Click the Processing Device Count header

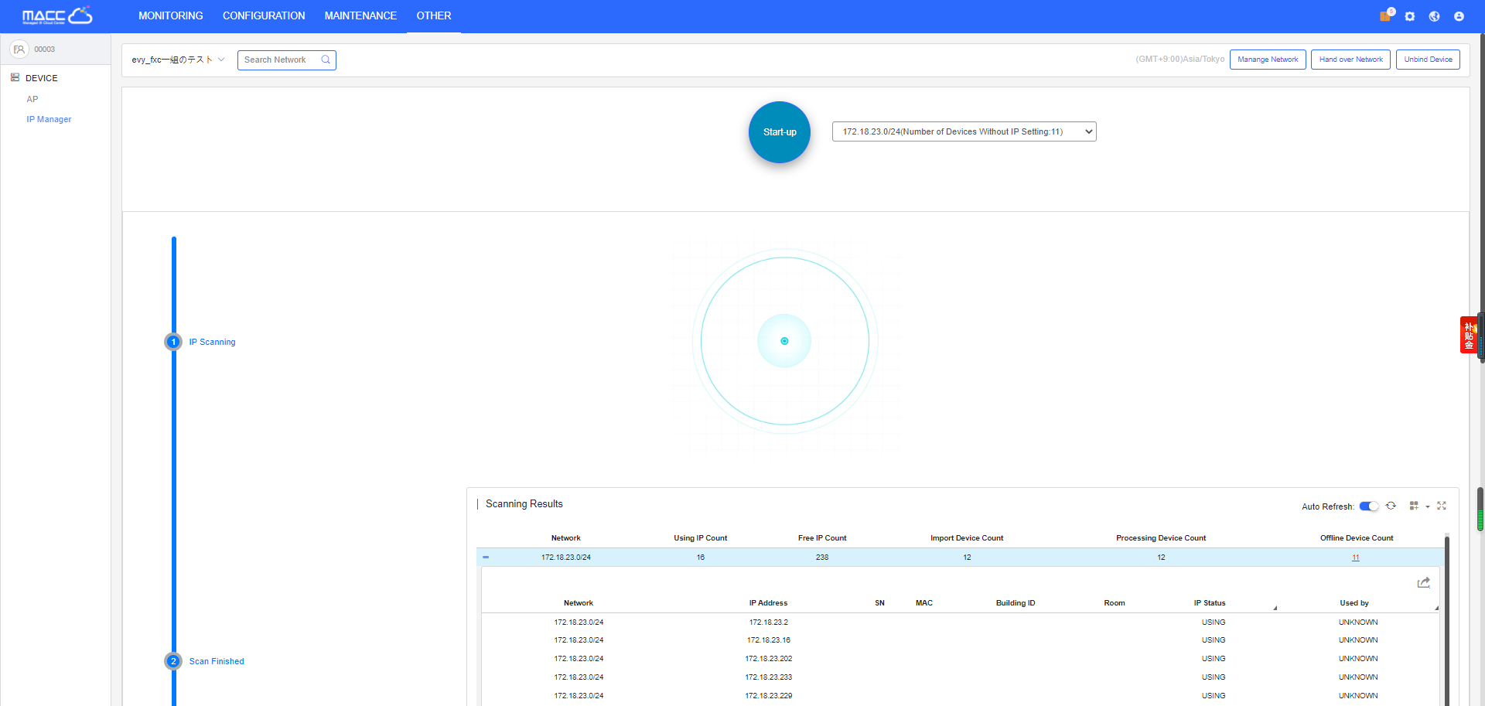coord(1161,538)
